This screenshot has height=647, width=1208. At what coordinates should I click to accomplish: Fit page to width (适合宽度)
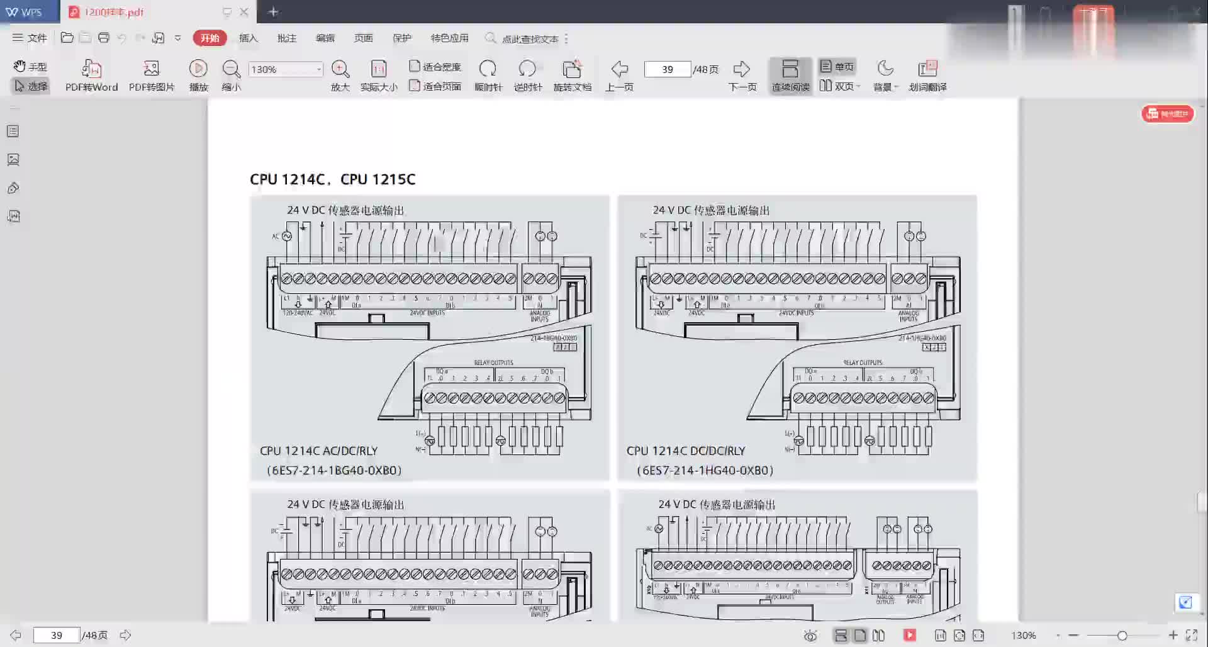[x=435, y=66]
